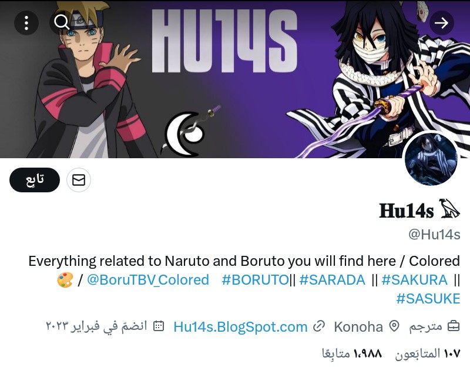Image resolution: width=470 pixels, height=377 pixels.
Task: Tap the briefcase profession icon
Action: (x=454, y=326)
